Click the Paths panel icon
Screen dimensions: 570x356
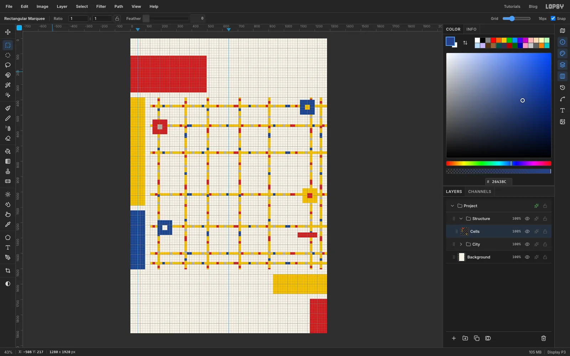[563, 99]
